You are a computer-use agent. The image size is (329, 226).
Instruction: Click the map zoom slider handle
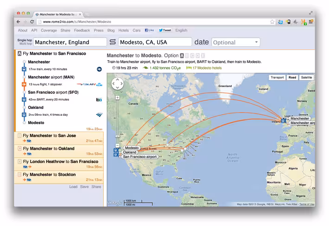coord(118,136)
